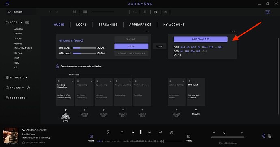Open the play queue list icon

171,132
